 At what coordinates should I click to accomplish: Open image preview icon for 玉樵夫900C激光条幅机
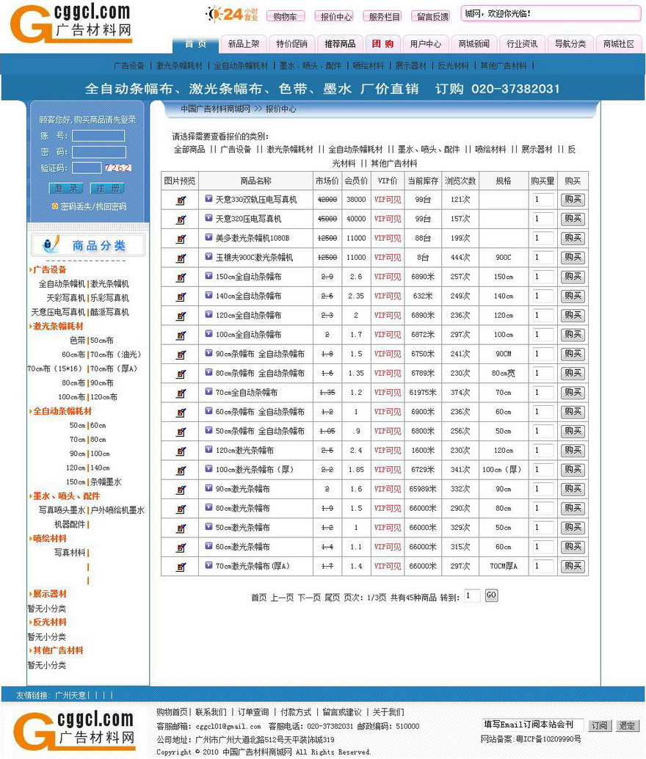pyautogui.click(x=181, y=258)
